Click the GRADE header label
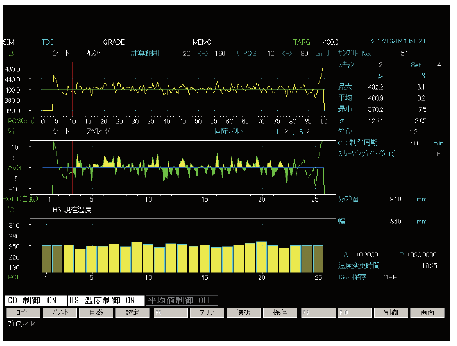The height and width of the screenshot is (346, 457). pyautogui.click(x=113, y=42)
